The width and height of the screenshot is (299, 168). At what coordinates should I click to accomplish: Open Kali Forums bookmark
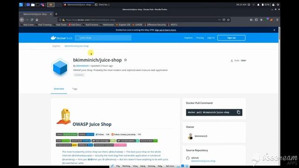(90, 25)
